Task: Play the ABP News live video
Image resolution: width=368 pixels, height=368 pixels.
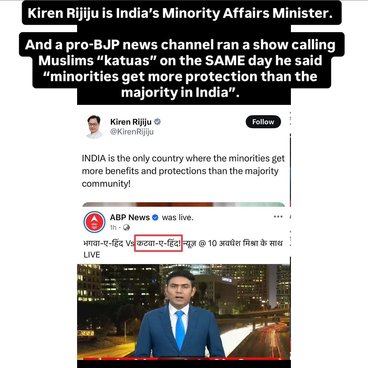Action: [x=184, y=312]
